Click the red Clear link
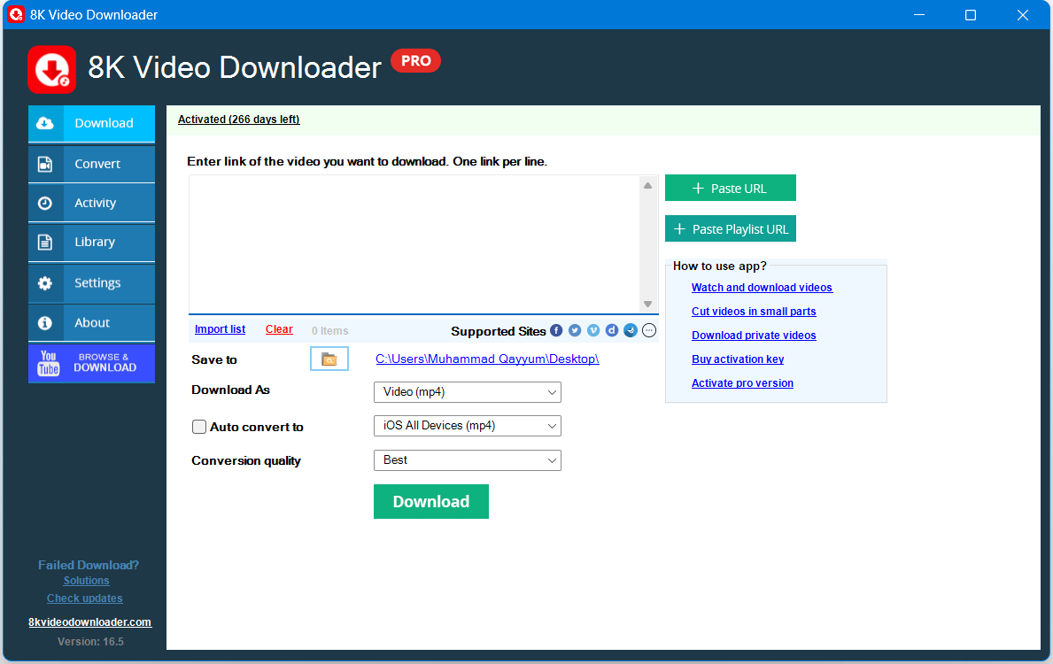1053x664 pixels. click(279, 329)
